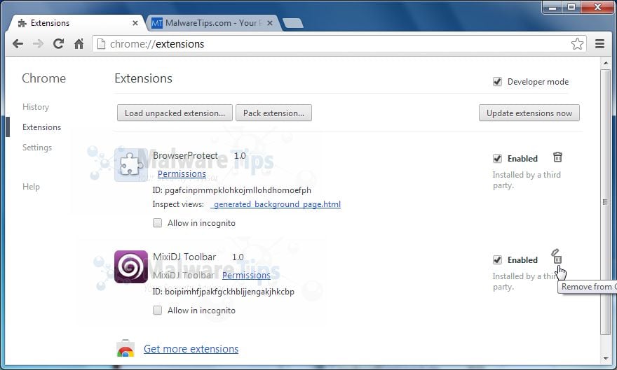Image resolution: width=617 pixels, height=370 pixels.
Task: Reload the page with the refresh icon
Action: [58, 43]
